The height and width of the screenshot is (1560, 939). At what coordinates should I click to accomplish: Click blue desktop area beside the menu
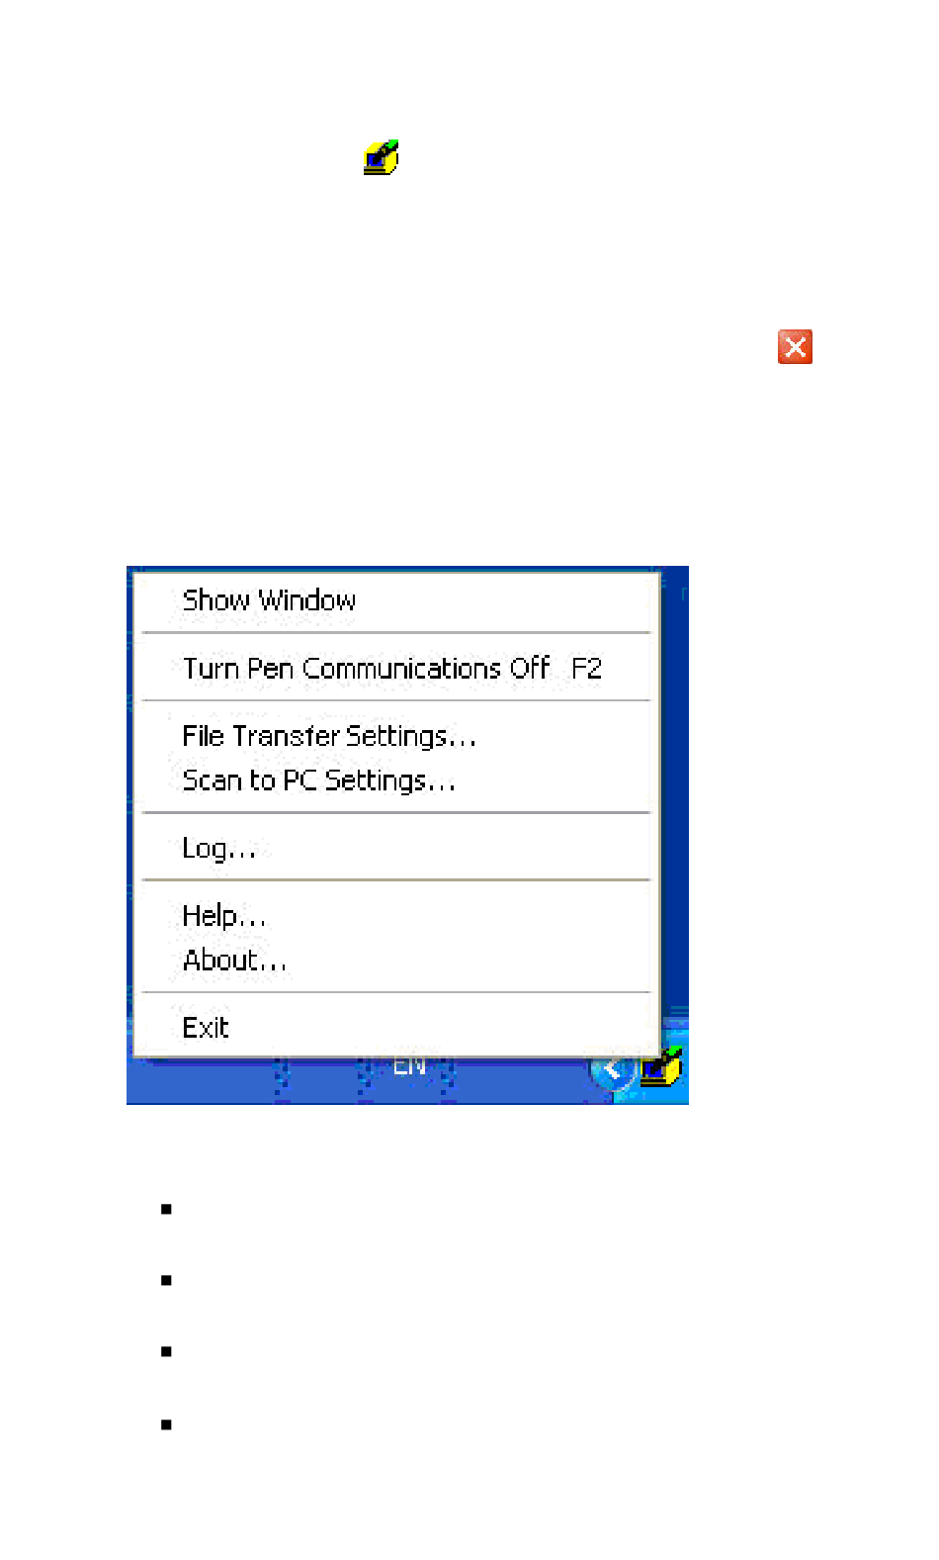click(674, 791)
